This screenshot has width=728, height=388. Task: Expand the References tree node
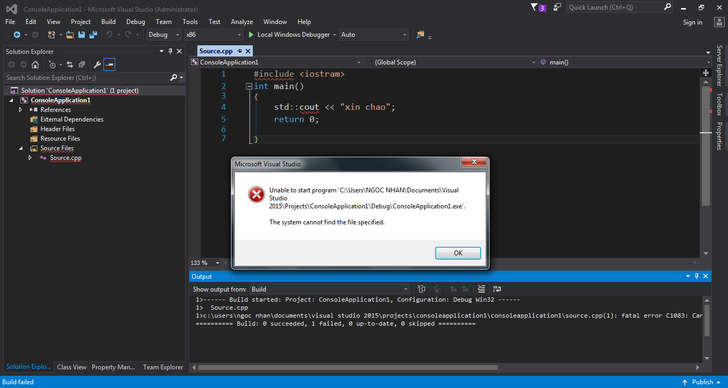21,110
